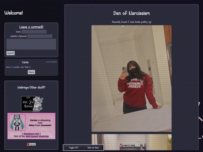Open the Members List link
This screenshot has height=152, width=203.
[31, 134]
